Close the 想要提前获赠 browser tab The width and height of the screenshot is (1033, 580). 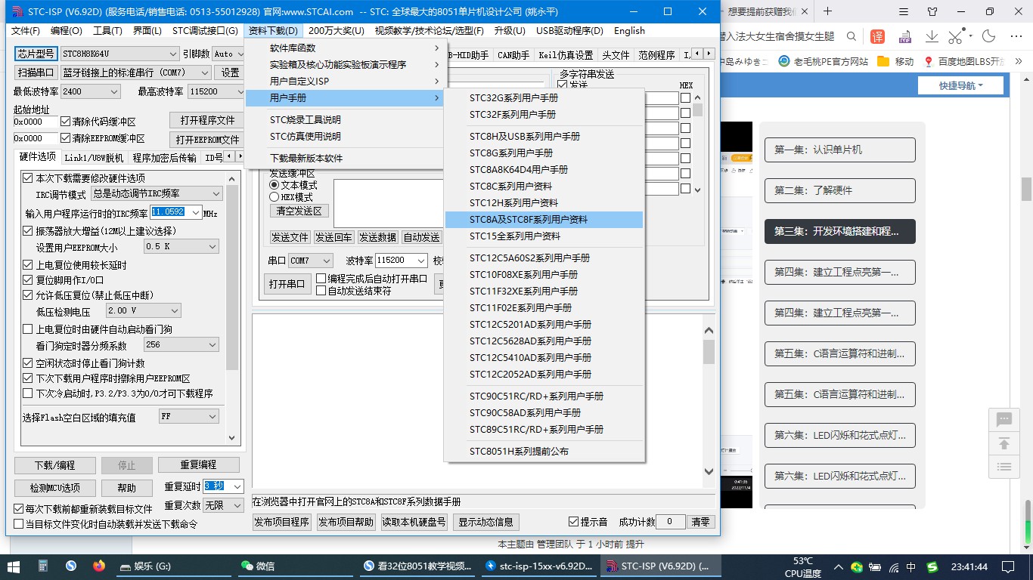(804, 11)
